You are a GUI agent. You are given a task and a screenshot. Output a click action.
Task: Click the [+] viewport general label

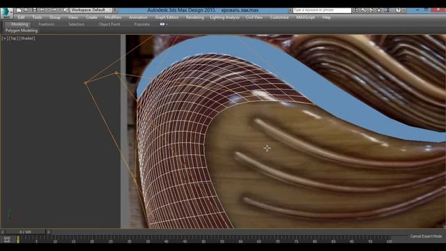click(5, 38)
